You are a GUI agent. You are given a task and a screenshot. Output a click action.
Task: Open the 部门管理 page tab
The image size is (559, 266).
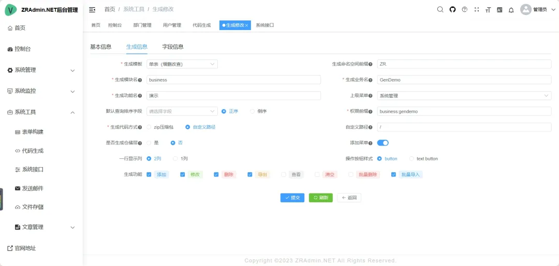143,25
